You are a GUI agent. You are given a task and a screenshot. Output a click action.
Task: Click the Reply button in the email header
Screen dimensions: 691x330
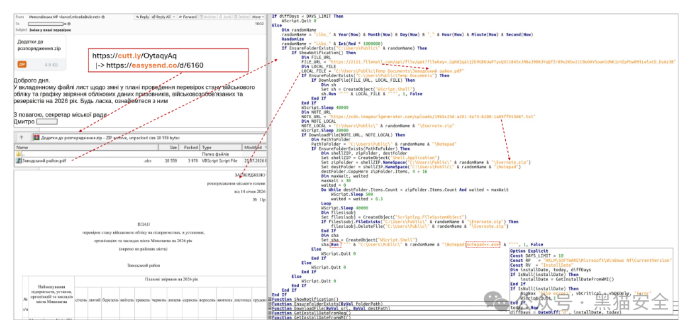[x=142, y=16]
